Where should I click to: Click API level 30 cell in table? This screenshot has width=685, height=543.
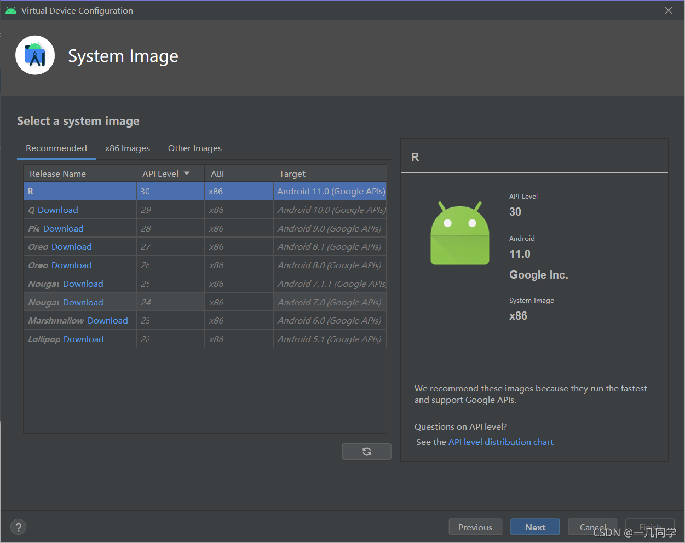click(x=170, y=192)
